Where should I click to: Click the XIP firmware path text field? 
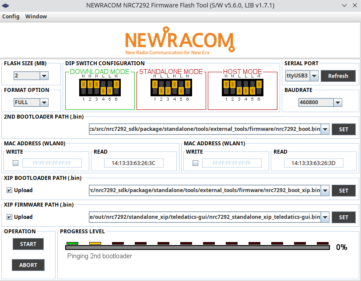point(205,217)
